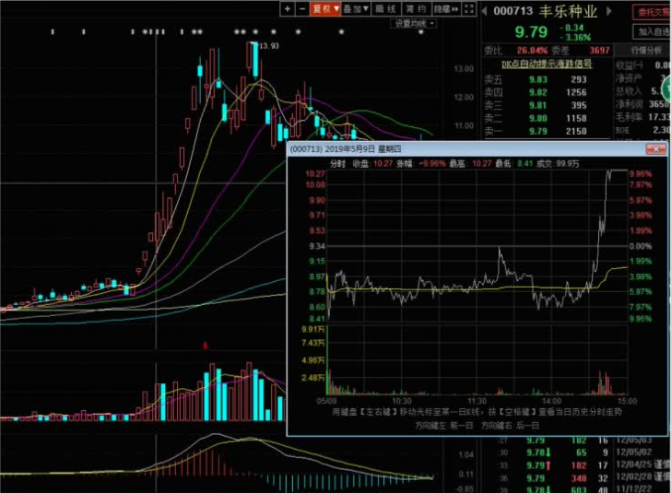Viewport: 671px width, 493px height.
Task: Zoom out the chart with minus icon
Action: coord(302,8)
